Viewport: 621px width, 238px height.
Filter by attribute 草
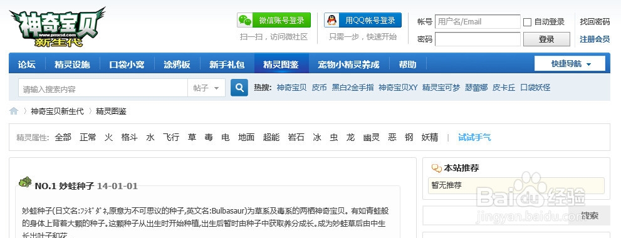192,137
